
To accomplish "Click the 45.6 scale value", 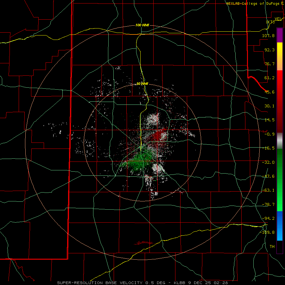I will tap(269, 92).
